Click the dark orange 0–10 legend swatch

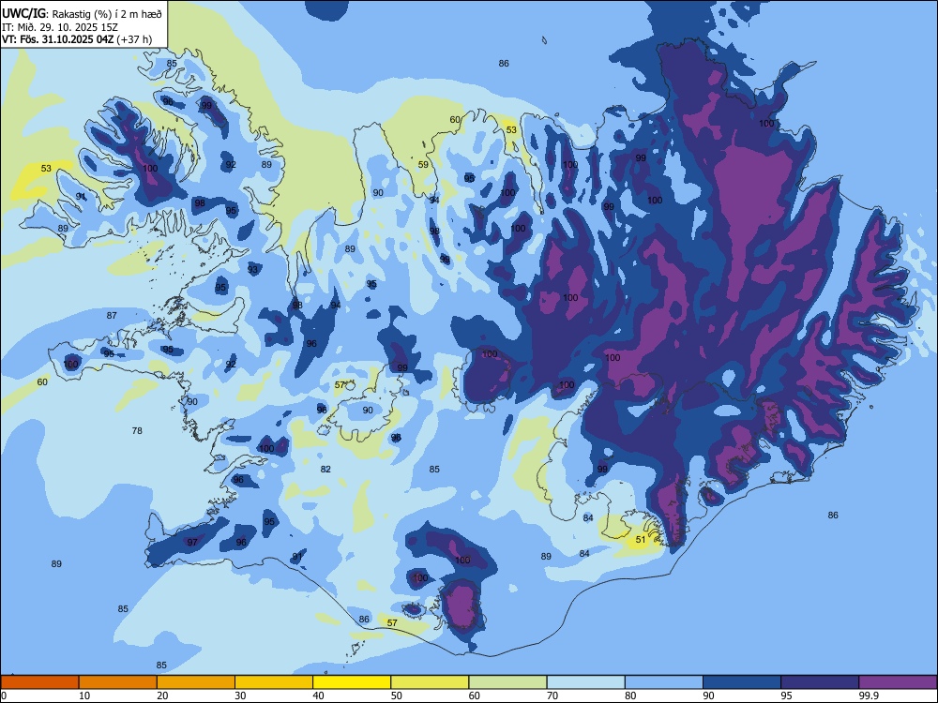coord(39,682)
